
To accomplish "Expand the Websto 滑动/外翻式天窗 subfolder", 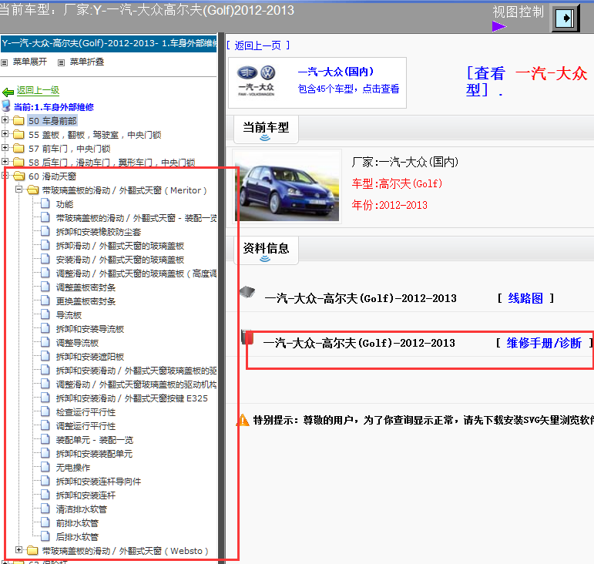I will (18, 549).
